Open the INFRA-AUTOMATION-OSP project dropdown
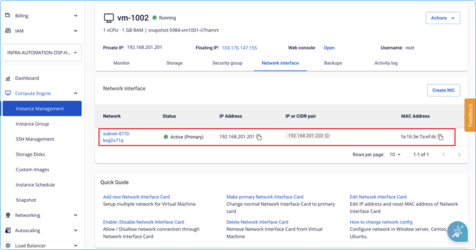Screen dimensions: 476x250 click(x=42, y=53)
